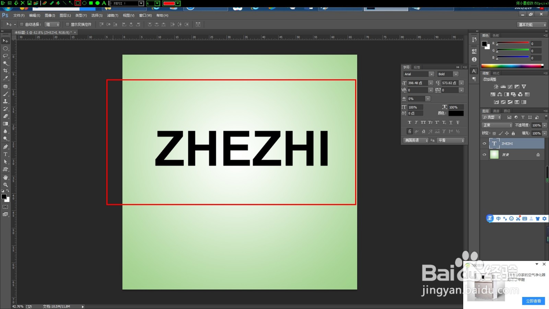This screenshot has height=309, width=549.
Task: Enable the Auto-Select checkbox
Action: click(22, 24)
